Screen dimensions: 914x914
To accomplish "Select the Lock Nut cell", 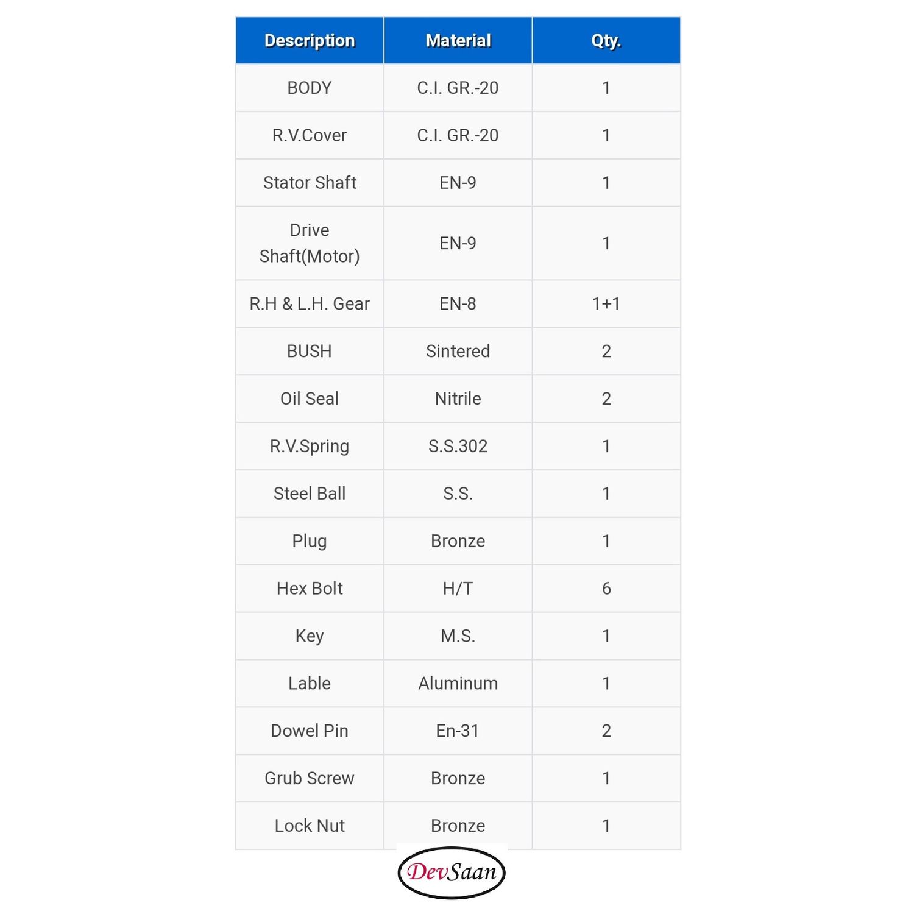I will click(310, 826).
